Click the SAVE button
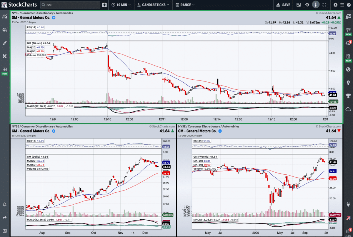Screen dimensions: 353x237 (284, 5)
